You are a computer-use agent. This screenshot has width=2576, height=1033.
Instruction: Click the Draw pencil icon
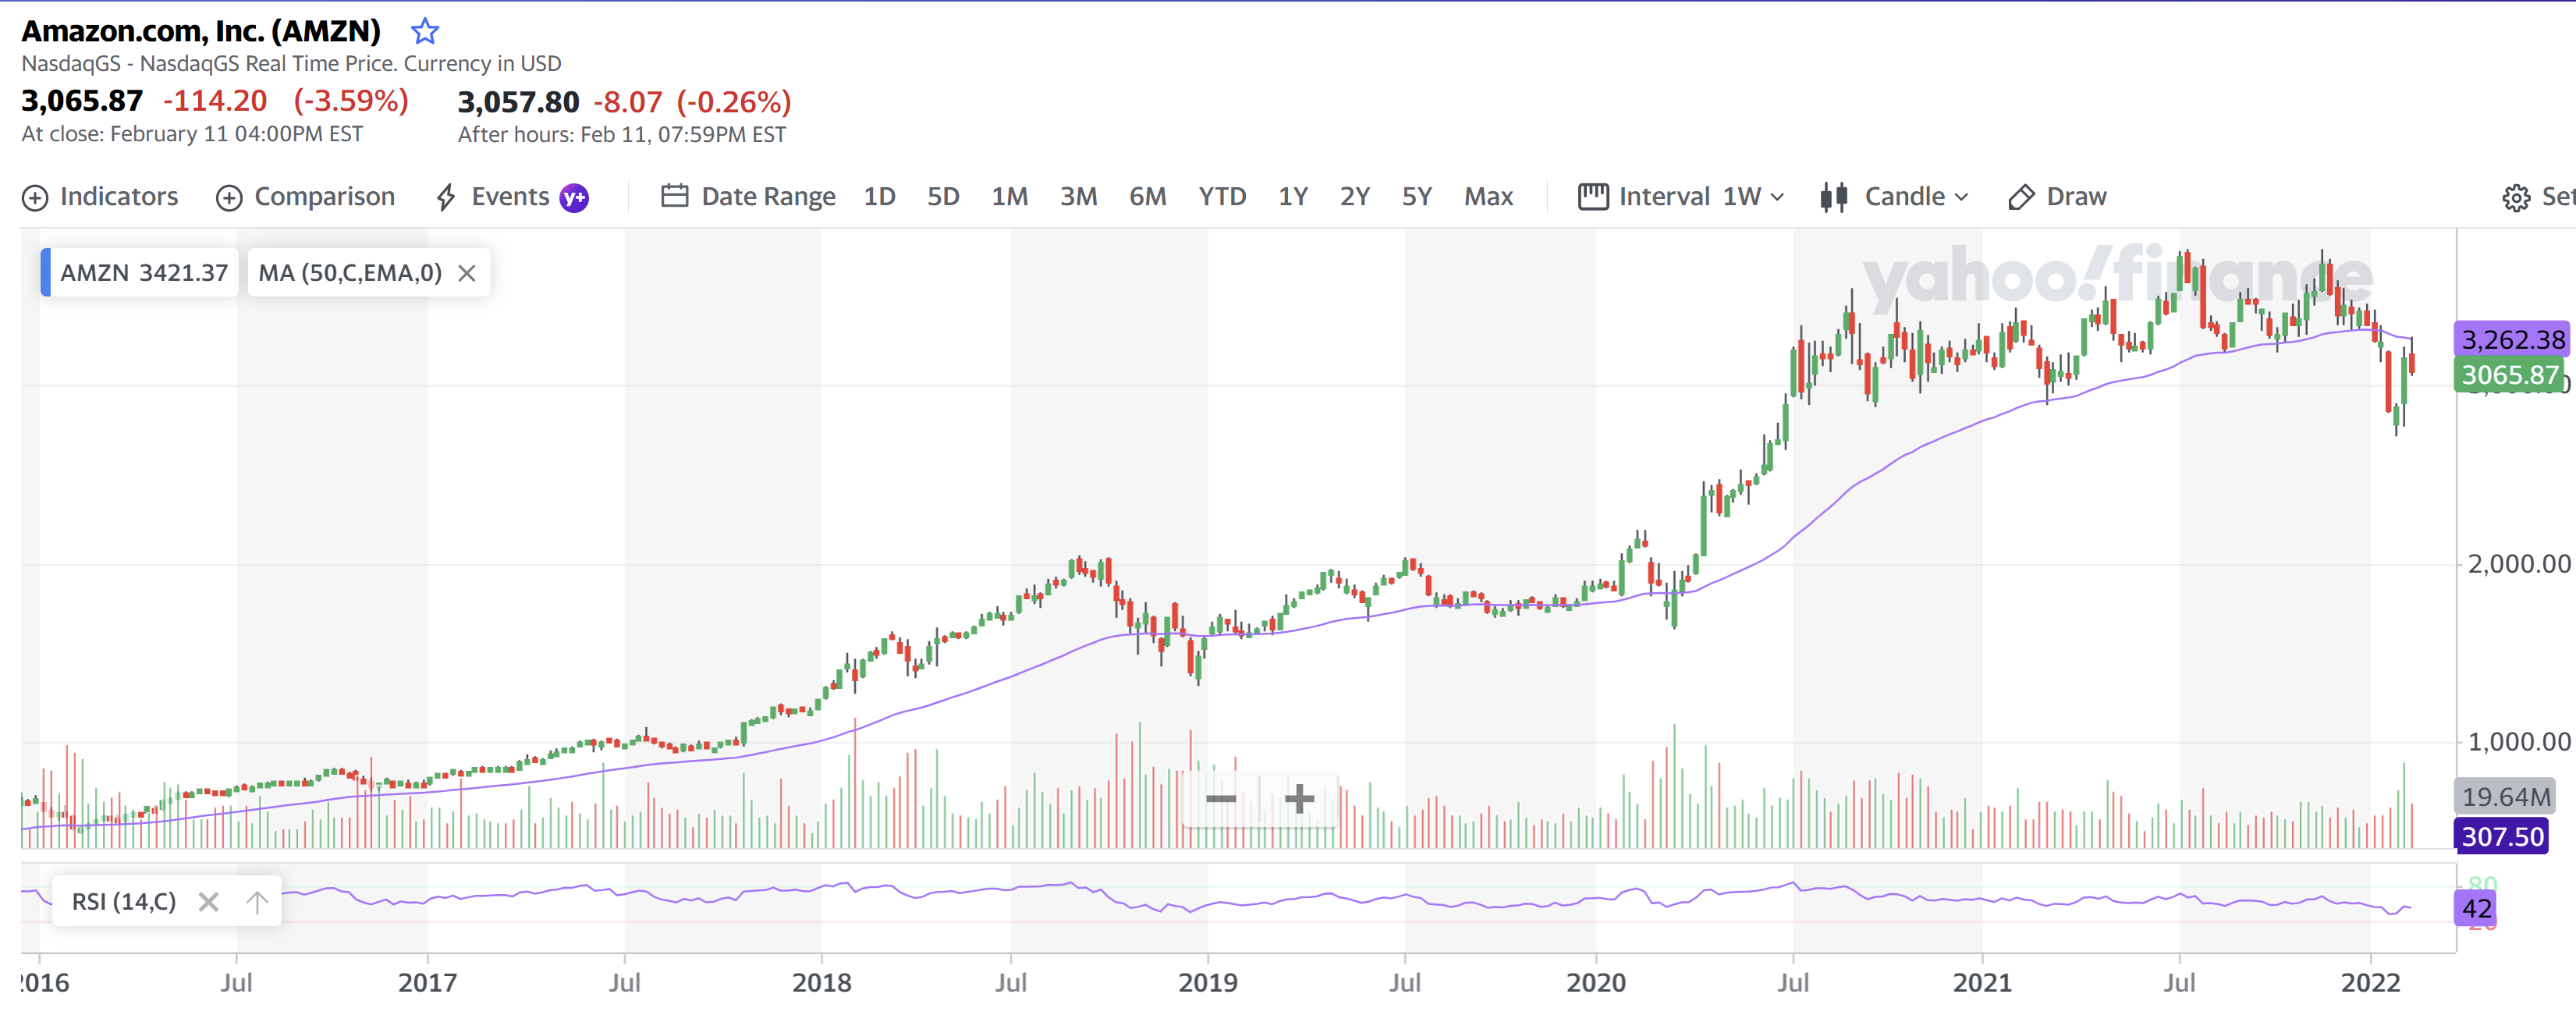tap(2021, 197)
